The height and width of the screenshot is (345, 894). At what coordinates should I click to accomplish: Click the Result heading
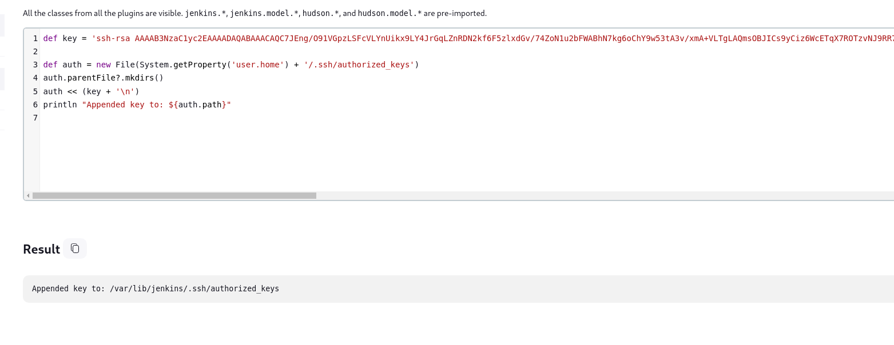click(x=41, y=249)
